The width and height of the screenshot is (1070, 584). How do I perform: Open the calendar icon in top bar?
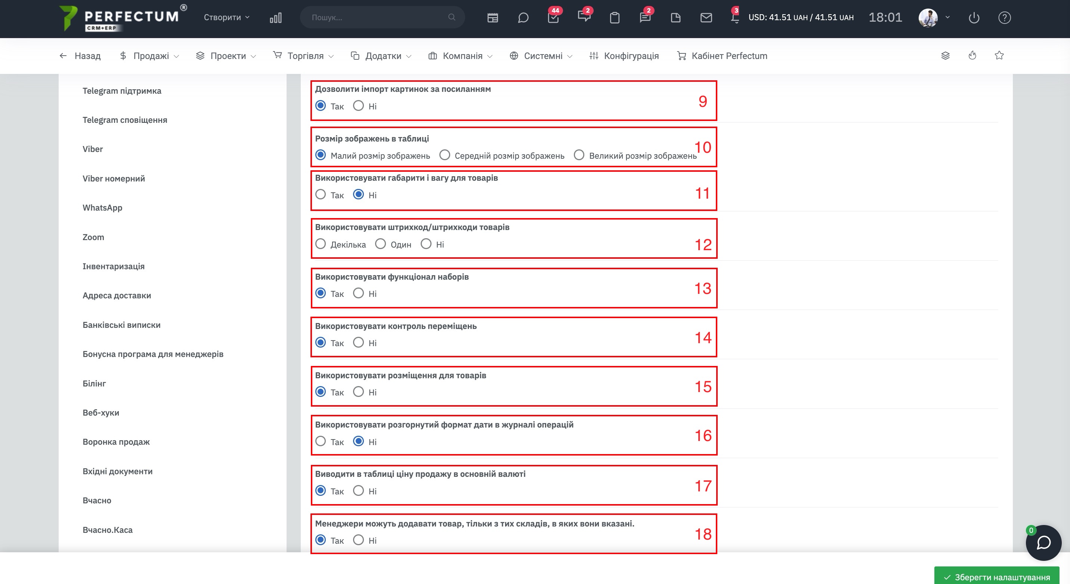[493, 18]
